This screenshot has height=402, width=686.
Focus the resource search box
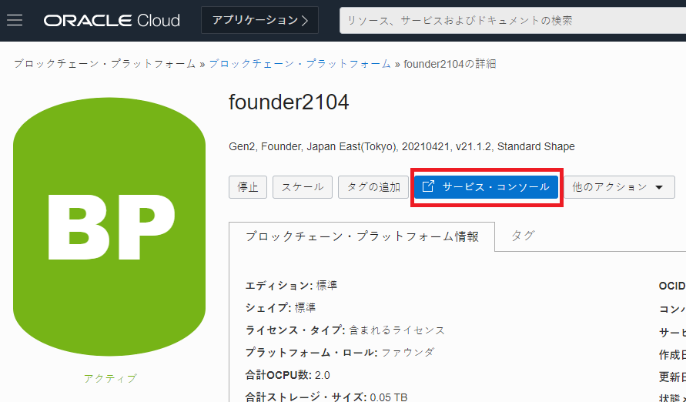coord(512,20)
